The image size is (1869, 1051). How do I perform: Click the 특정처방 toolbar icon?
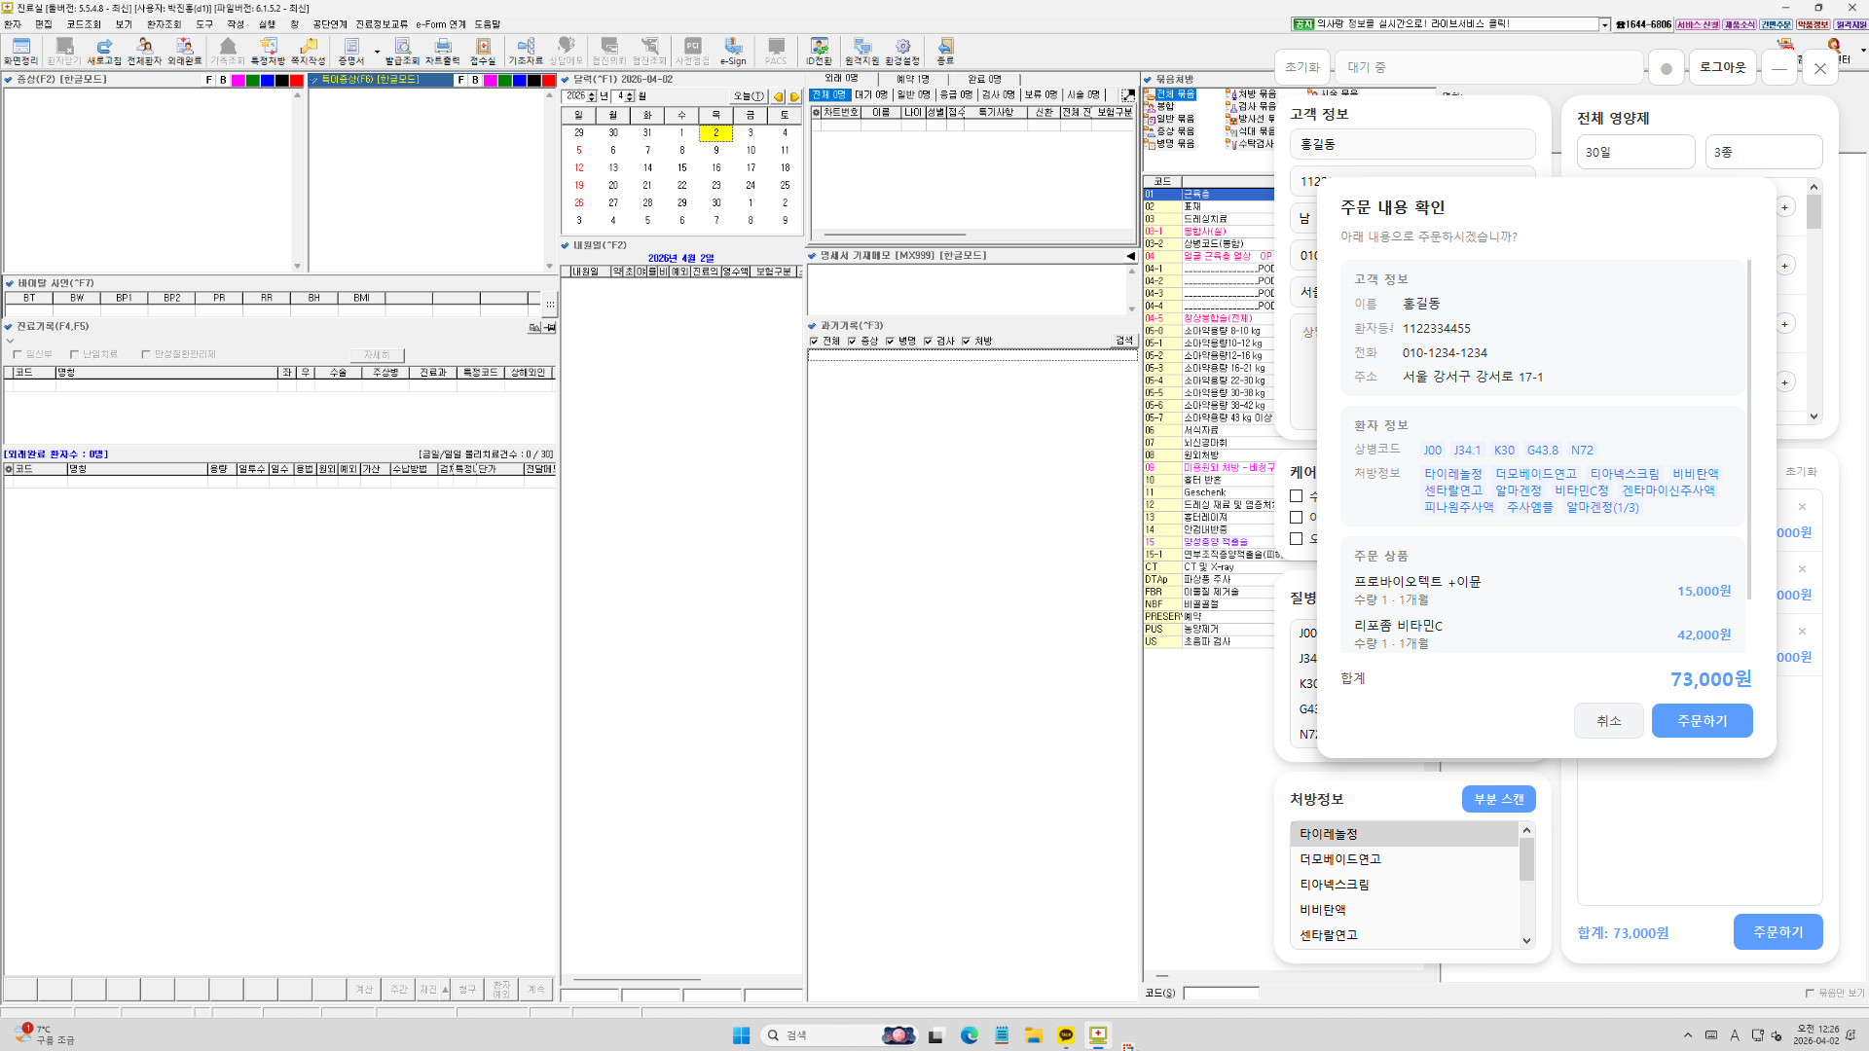click(268, 52)
